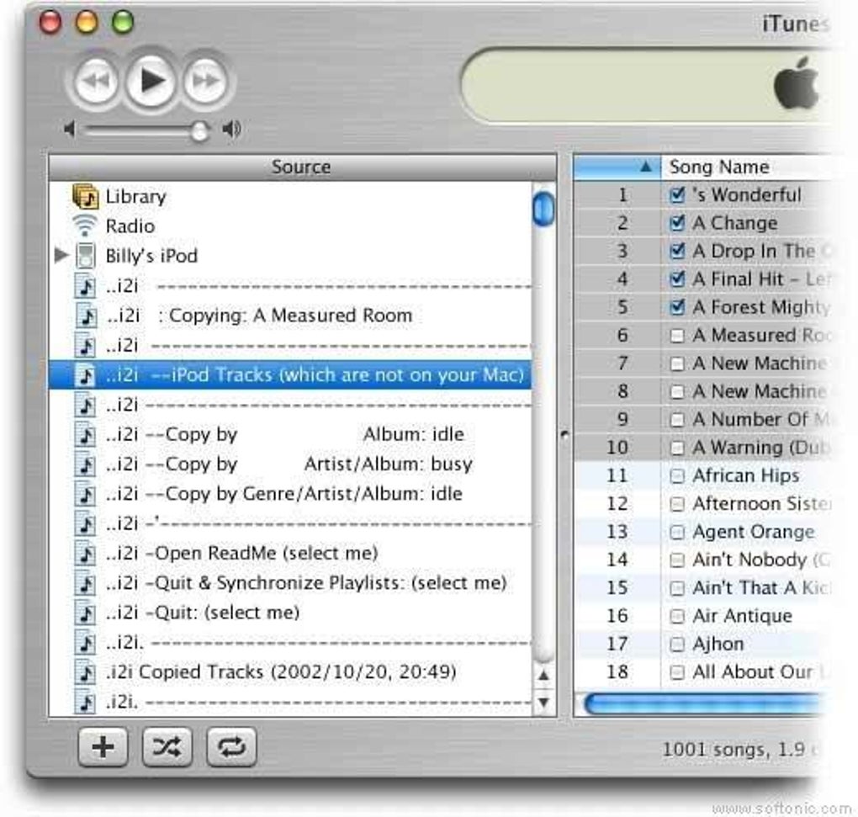Check the 'Ajhon' song checkbox
Viewport: 858px width, 817px height.
677,644
